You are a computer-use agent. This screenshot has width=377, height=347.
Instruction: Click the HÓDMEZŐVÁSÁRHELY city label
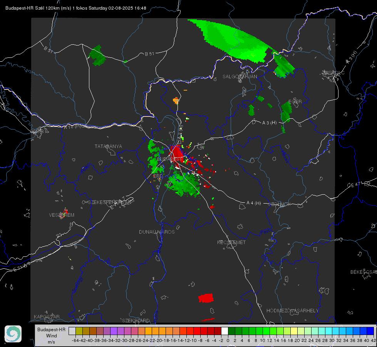[x=293, y=311]
